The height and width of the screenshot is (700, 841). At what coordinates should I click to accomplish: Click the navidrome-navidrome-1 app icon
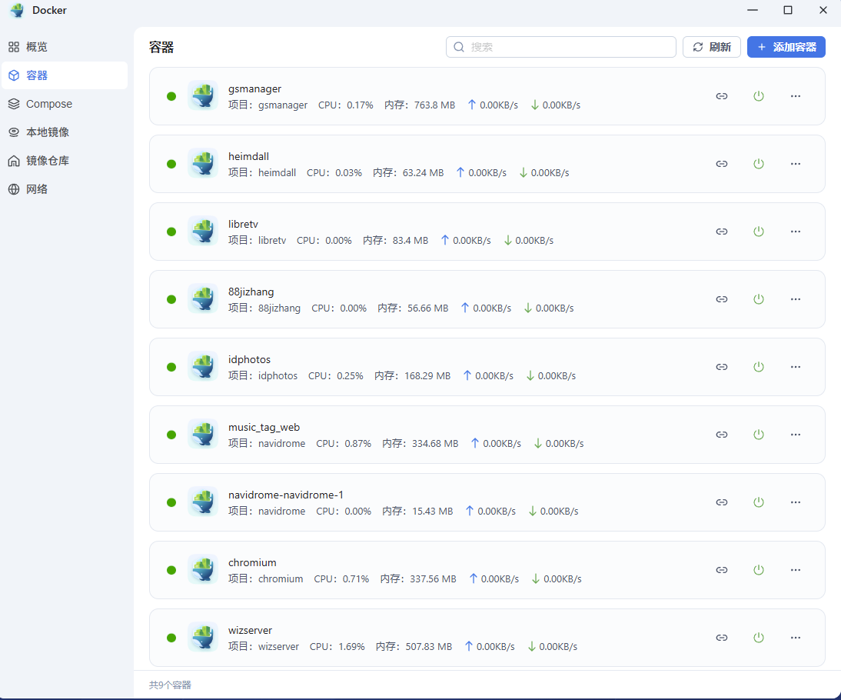(203, 502)
